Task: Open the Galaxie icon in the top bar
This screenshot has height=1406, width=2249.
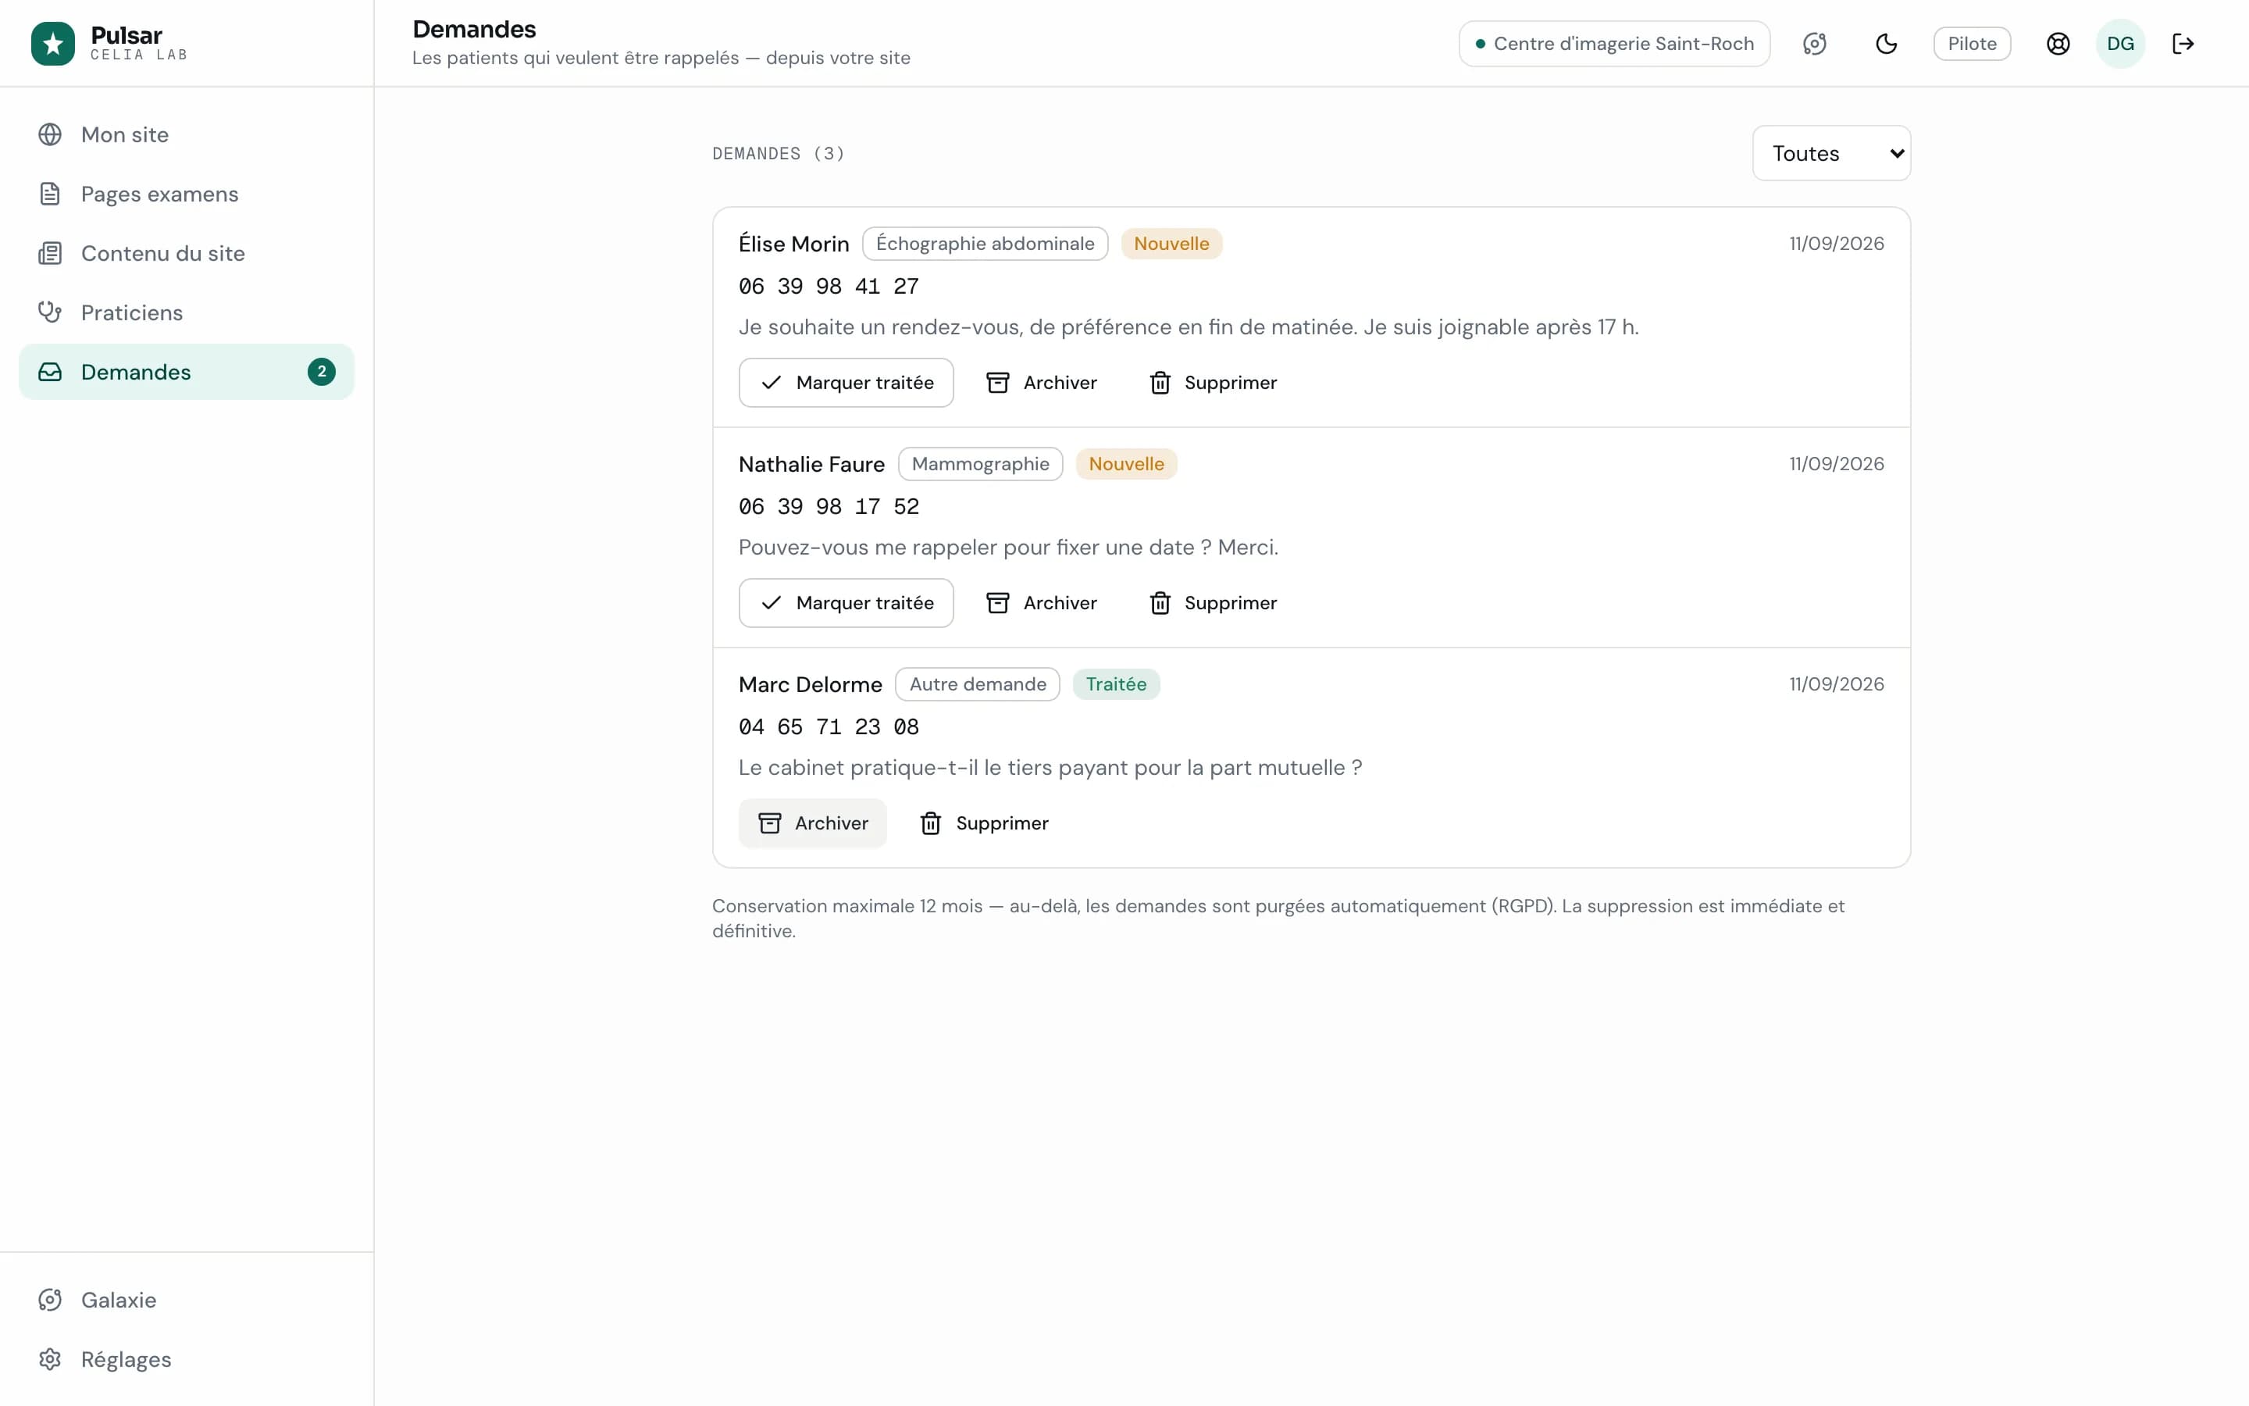Action: [x=1814, y=44]
